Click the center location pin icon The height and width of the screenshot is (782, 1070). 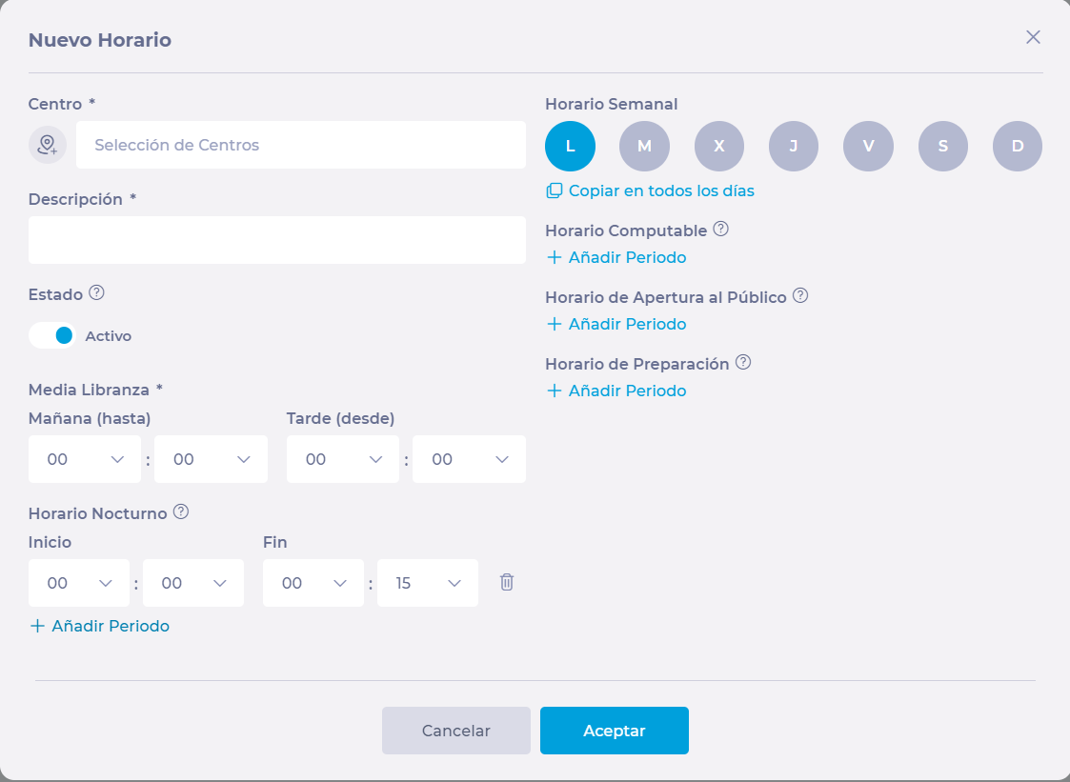48,145
